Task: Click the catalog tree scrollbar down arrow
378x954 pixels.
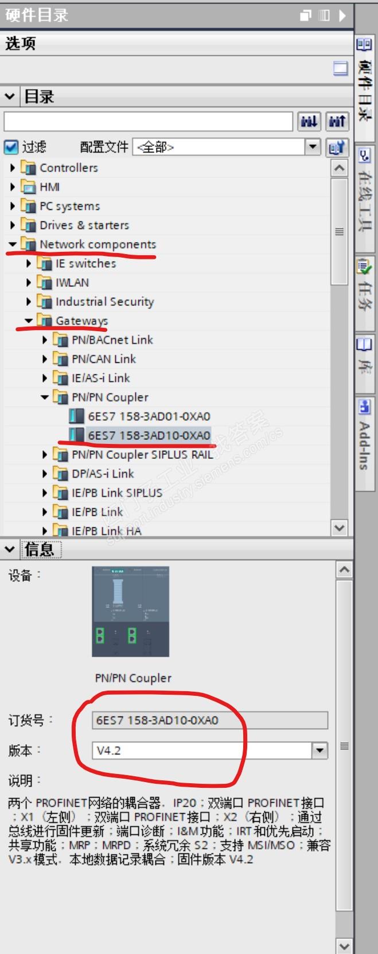Action: [340, 527]
